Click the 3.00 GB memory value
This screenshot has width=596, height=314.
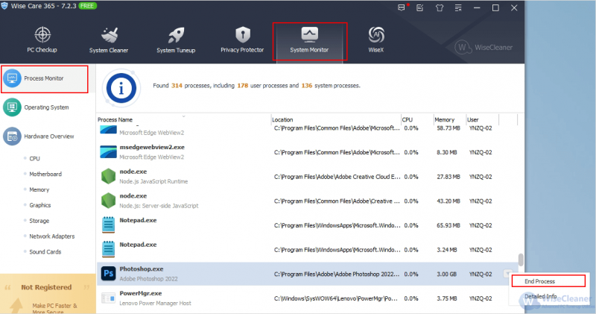[446, 274]
